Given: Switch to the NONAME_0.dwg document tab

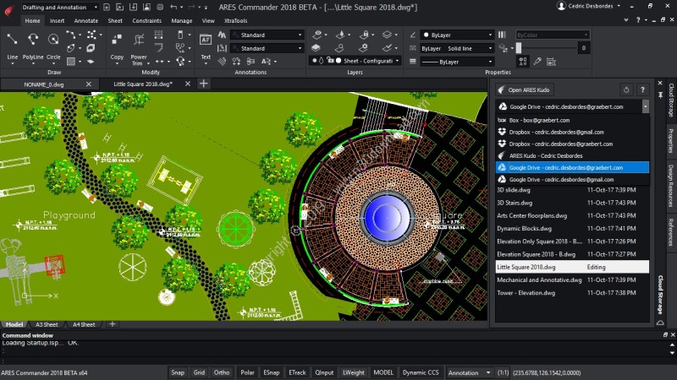Looking at the screenshot, I should (x=44, y=84).
